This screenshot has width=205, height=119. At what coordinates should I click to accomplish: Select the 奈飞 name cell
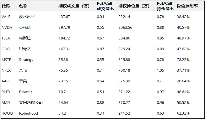23,70
